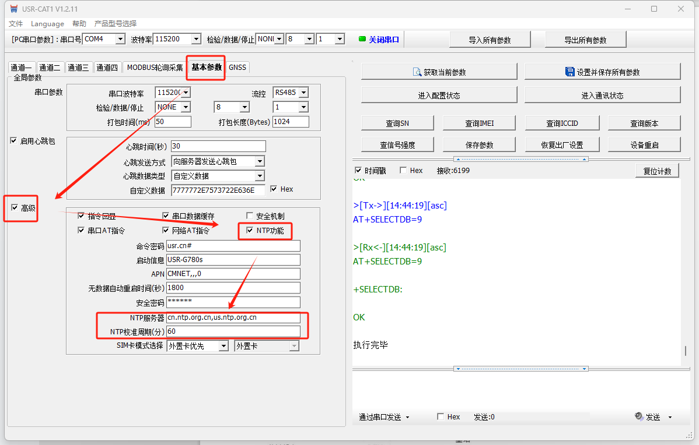Click the USR-CAT1 app icon in title bar
Screen dimensions: 699x445
click(13, 9)
